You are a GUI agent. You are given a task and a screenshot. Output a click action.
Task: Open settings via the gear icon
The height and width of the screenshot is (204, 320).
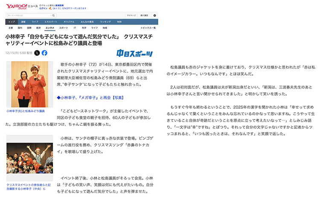(x=154, y=15)
